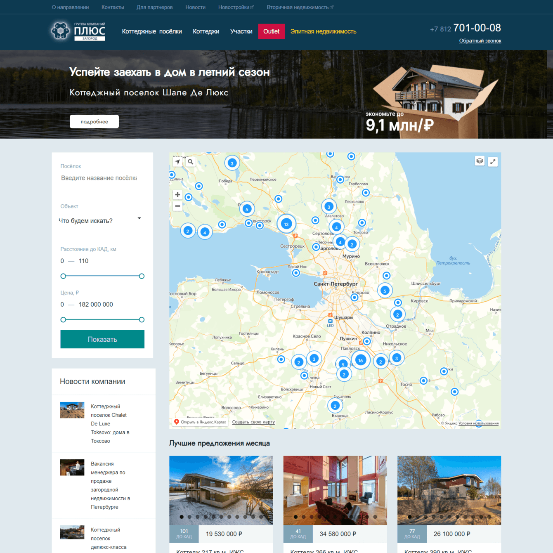This screenshot has height=553, width=553.
Task: Click the 34 580 000 ₽ price
Action: pos(338,534)
